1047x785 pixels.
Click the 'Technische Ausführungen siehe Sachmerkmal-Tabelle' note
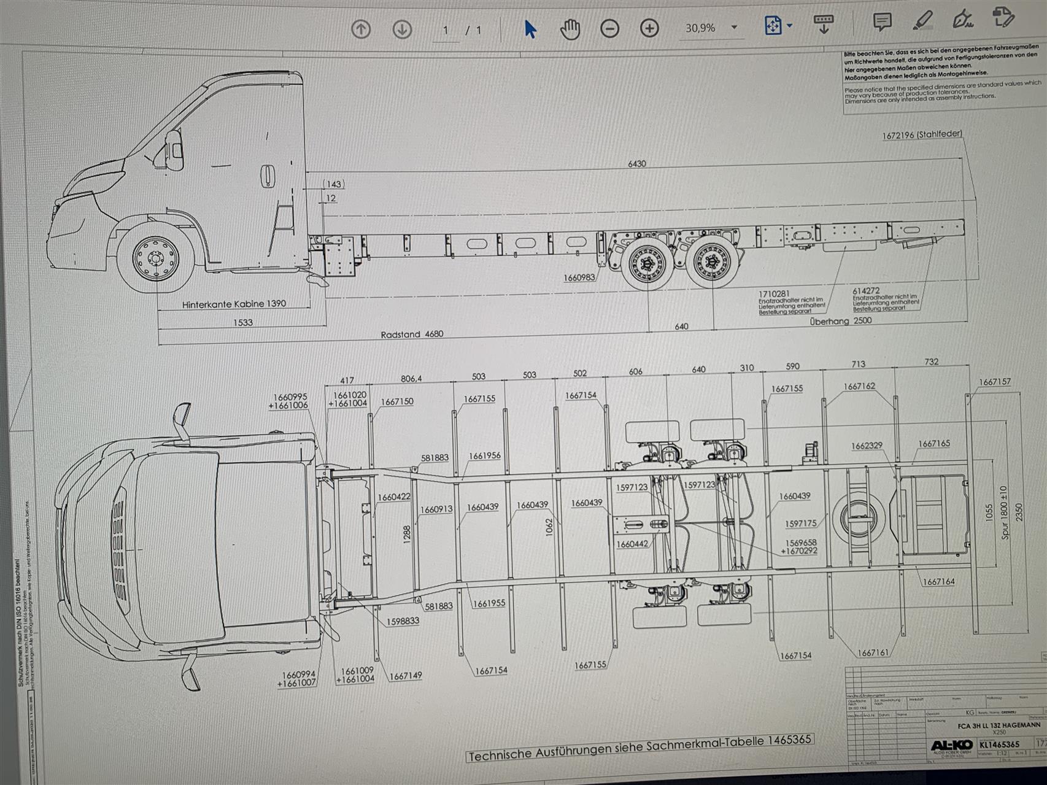(x=639, y=746)
